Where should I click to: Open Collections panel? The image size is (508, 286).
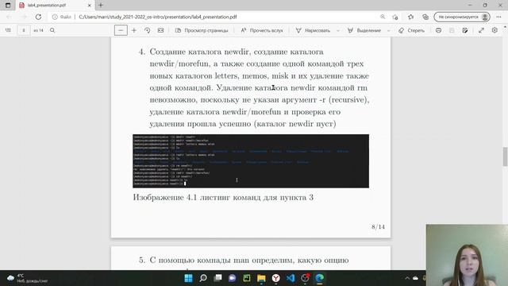(x=425, y=17)
